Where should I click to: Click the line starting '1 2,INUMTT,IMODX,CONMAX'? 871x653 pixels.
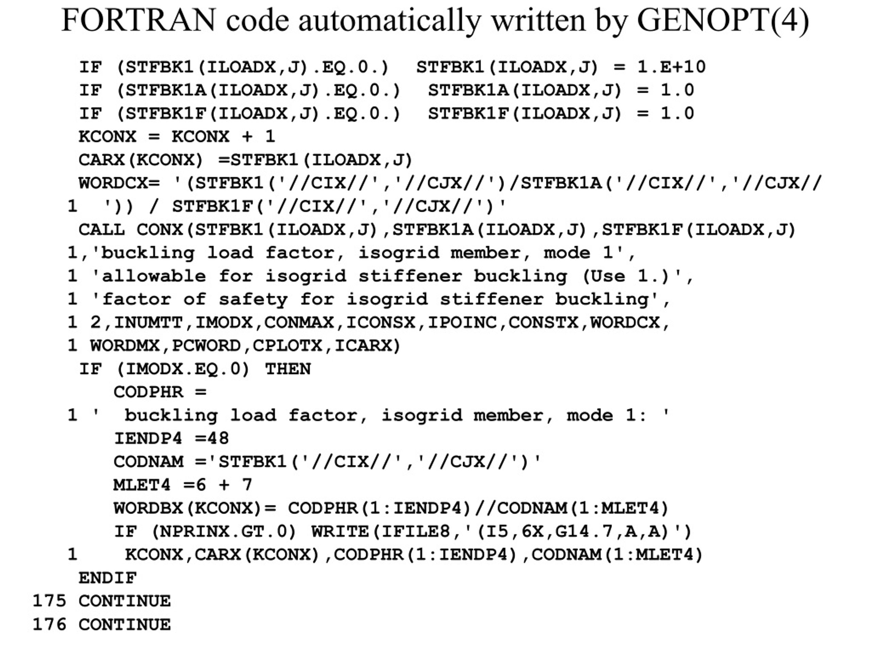click(x=369, y=322)
